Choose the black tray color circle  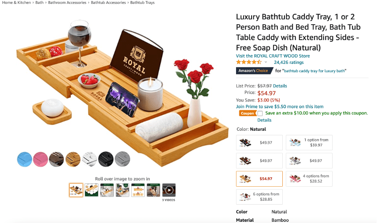click(106, 159)
